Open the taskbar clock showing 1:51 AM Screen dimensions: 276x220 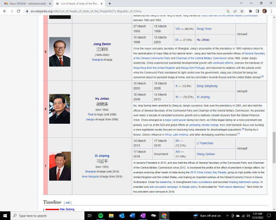[257, 216]
